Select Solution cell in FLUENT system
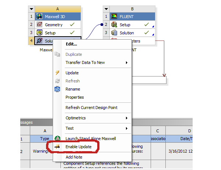This screenshot has height=170, width=221. 133,33
